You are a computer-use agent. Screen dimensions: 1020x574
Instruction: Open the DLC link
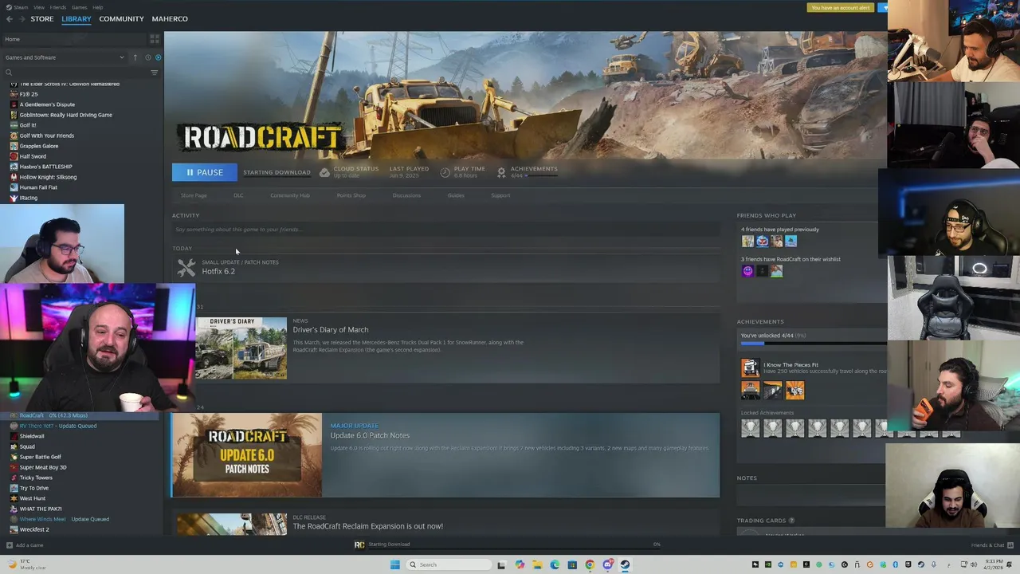coord(238,195)
